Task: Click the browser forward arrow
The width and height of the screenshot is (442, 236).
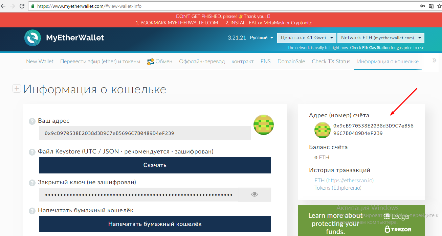Action: pyautogui.click(x=13, y=6)
